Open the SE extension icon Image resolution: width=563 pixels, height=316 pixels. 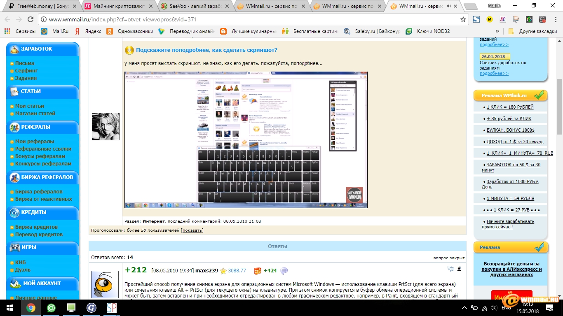(x=503, y=19)
